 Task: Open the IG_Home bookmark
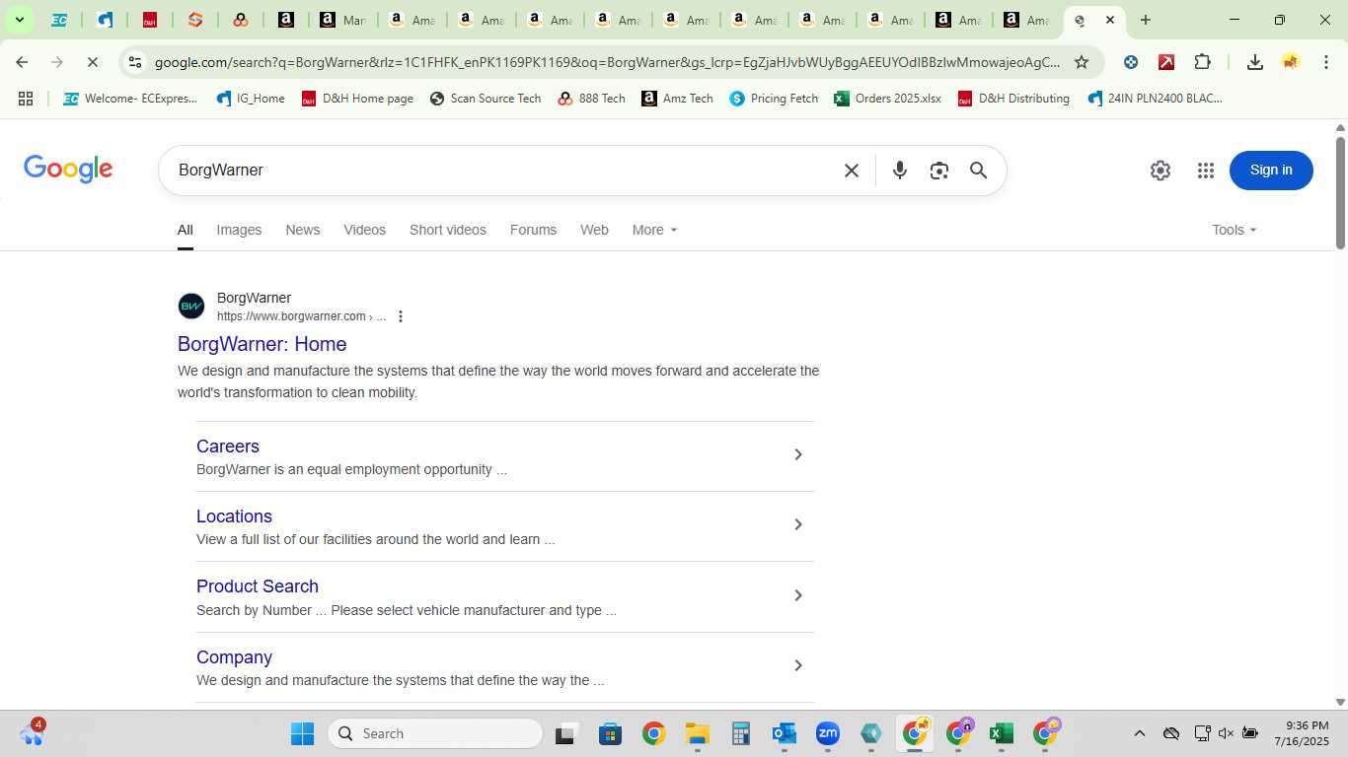tap(251, 99)
